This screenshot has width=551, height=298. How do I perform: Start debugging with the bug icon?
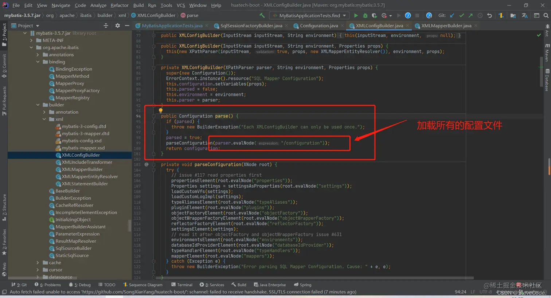click(365, 15)
